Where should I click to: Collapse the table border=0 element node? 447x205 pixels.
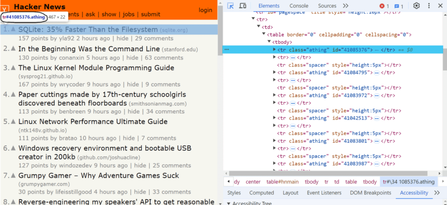[x=263, y=35]
